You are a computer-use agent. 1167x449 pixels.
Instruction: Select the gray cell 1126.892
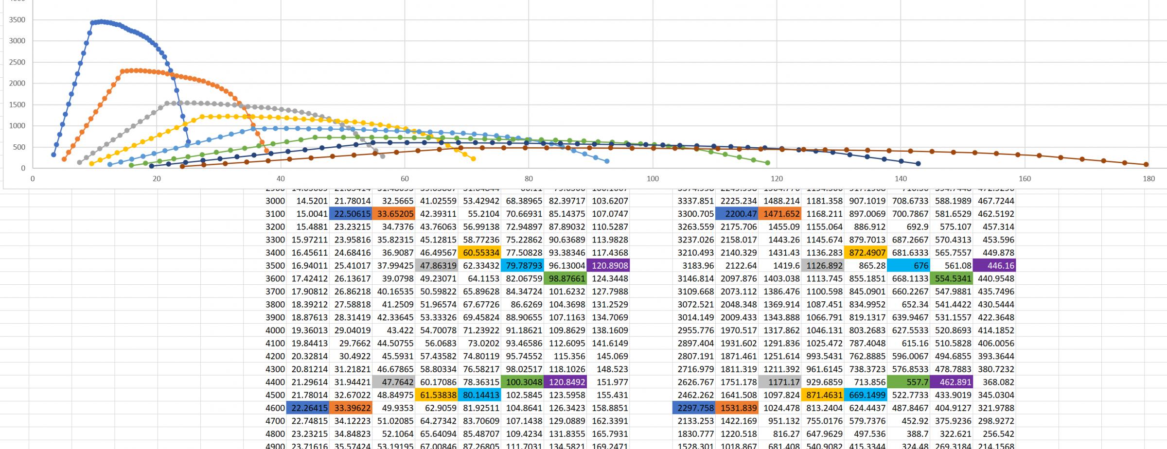click(822, 266)
